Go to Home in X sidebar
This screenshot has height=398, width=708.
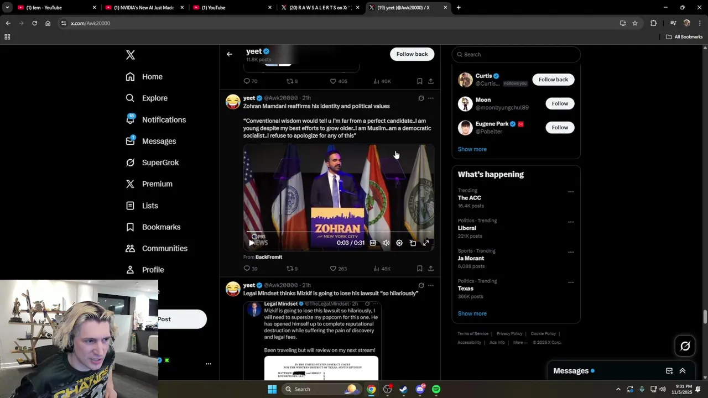point(144,77)
